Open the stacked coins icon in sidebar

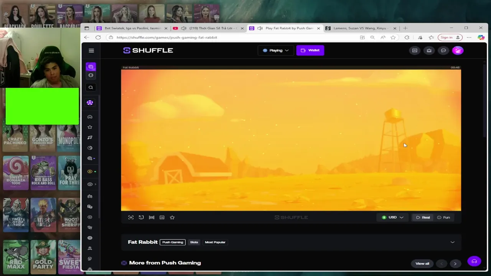[x=90, y=207]
